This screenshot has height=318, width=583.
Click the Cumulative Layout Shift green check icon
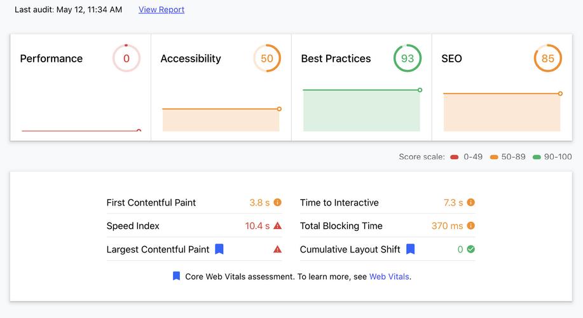click(x=470, y=249)
